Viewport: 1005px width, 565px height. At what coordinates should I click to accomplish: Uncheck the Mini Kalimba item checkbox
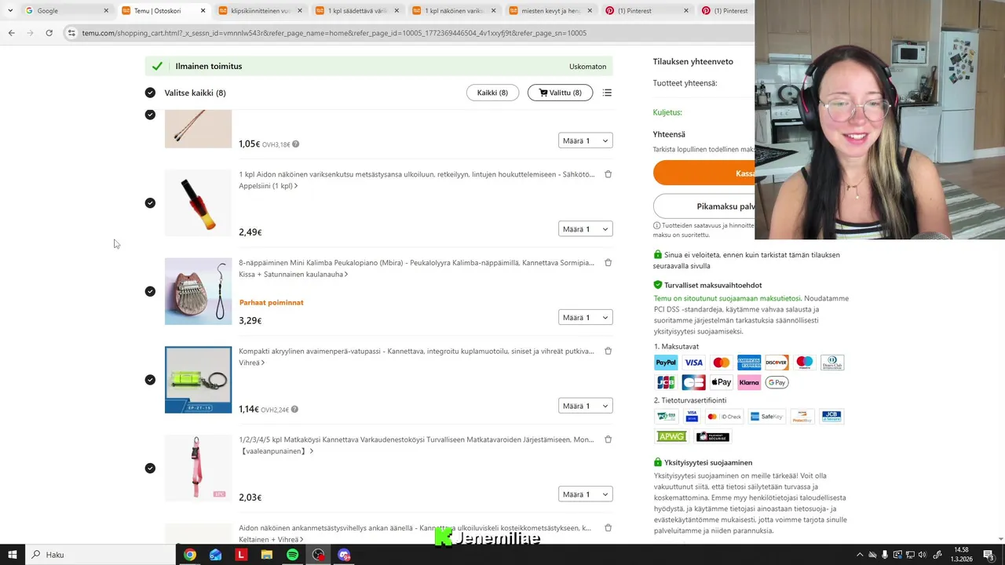tap(150, 291)
